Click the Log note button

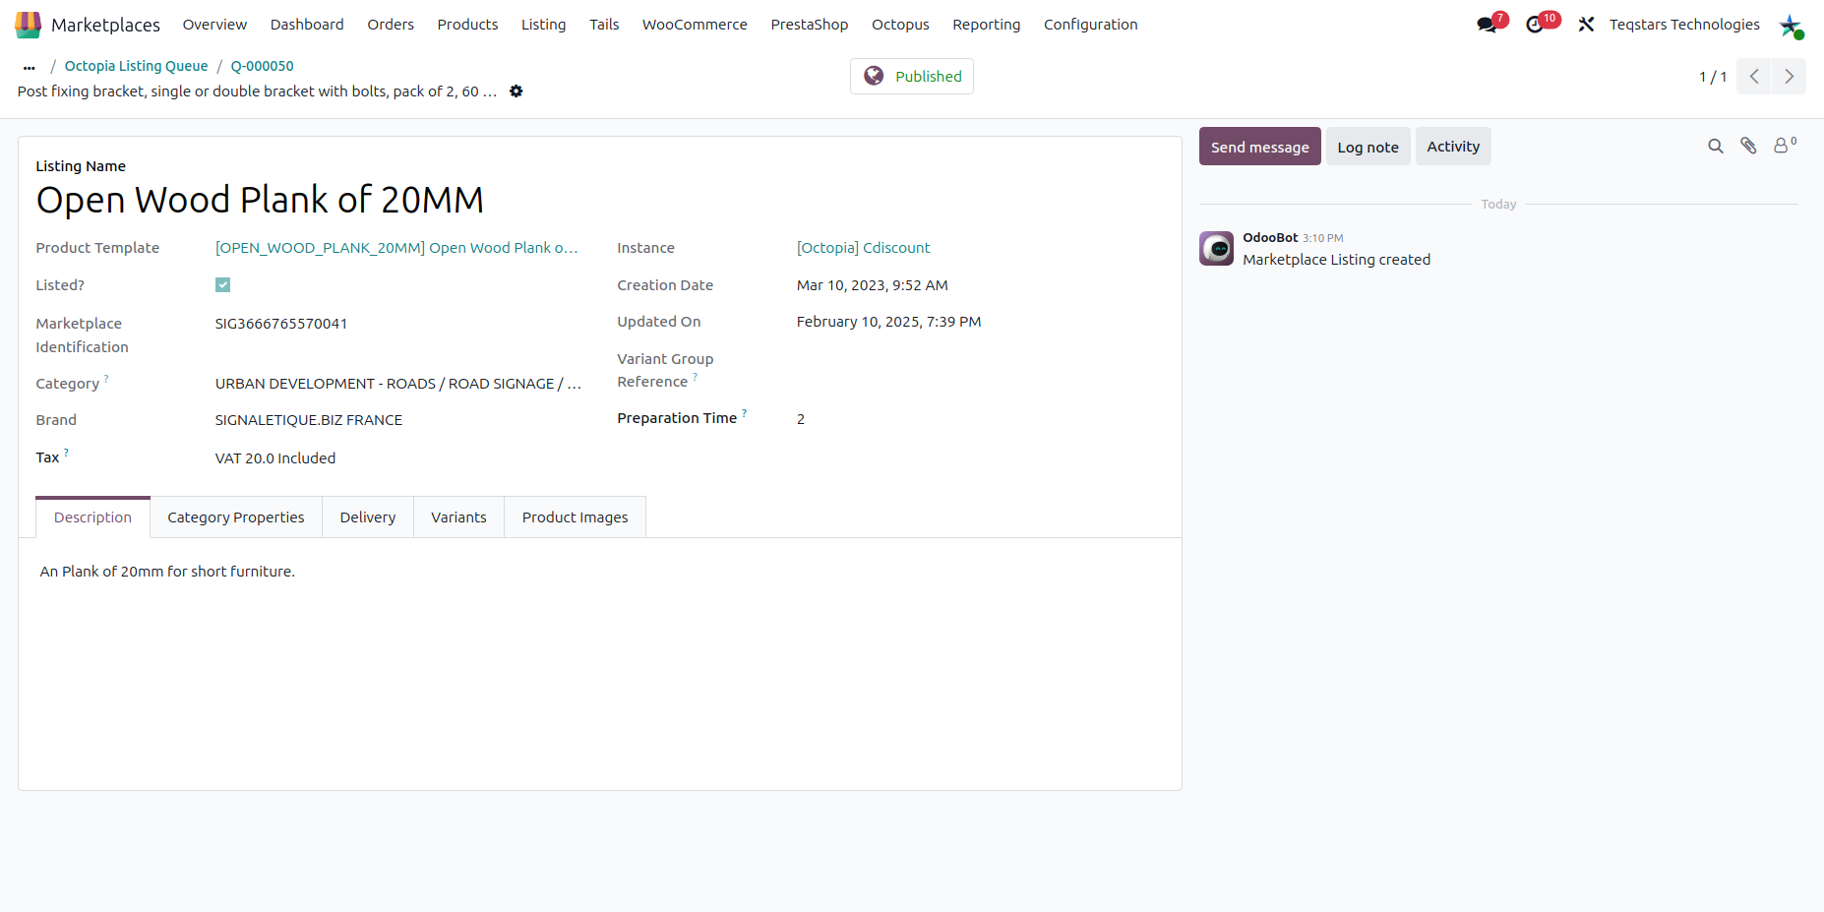click(1368, 147)
